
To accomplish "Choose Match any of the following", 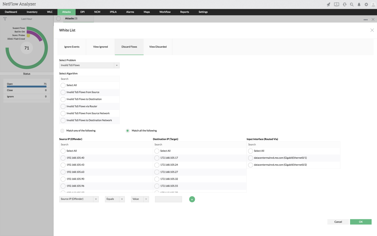I will 62,131.
